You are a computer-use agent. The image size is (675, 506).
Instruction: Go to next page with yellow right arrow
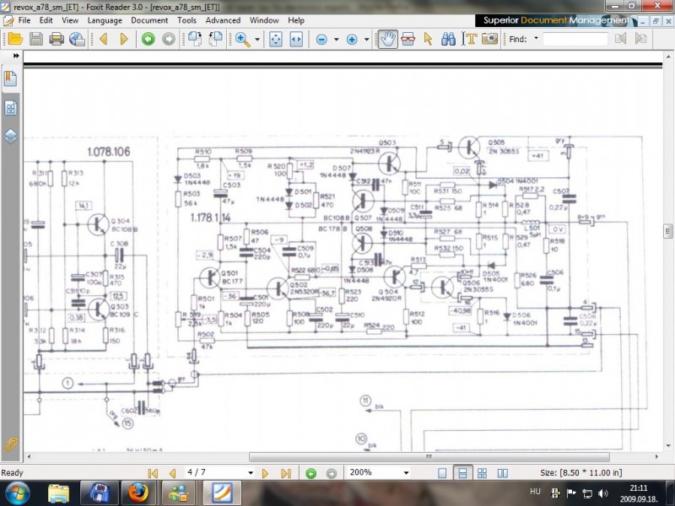tap(124, 39)
